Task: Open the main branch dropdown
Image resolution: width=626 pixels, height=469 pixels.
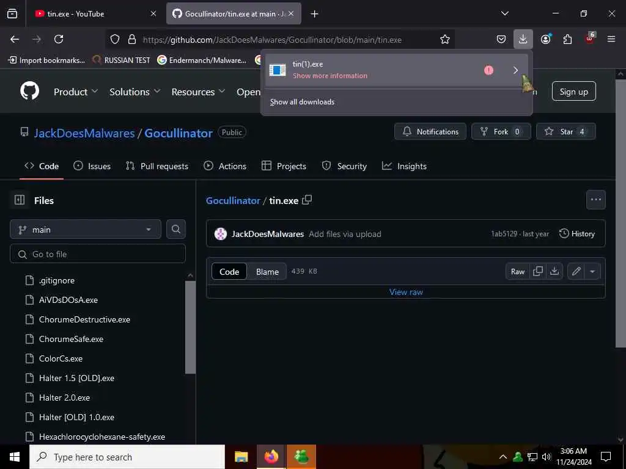Action: pos(86,230)
